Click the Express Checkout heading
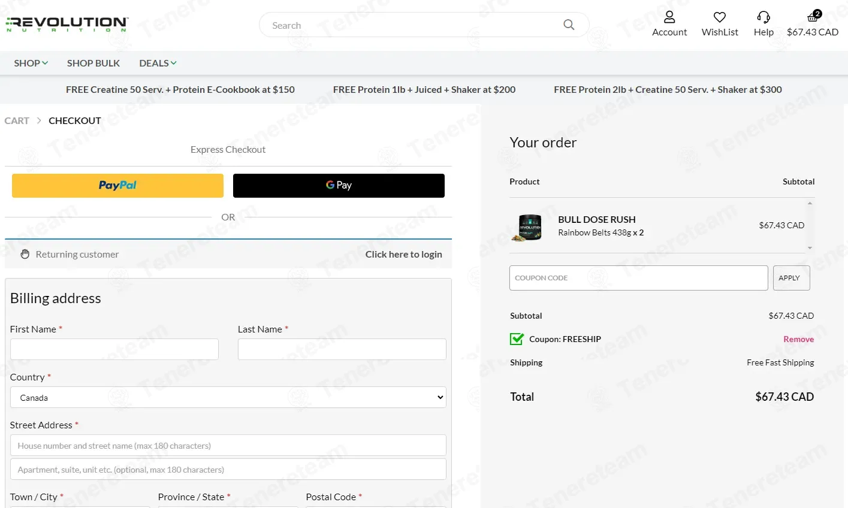 228,149
